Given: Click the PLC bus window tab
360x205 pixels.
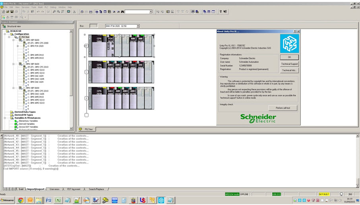Looking at the screenshot, I should pyautogui.click(x=87, y=129).
